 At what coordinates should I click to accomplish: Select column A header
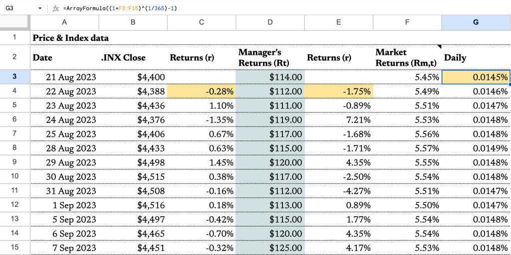tap(64, 22)
